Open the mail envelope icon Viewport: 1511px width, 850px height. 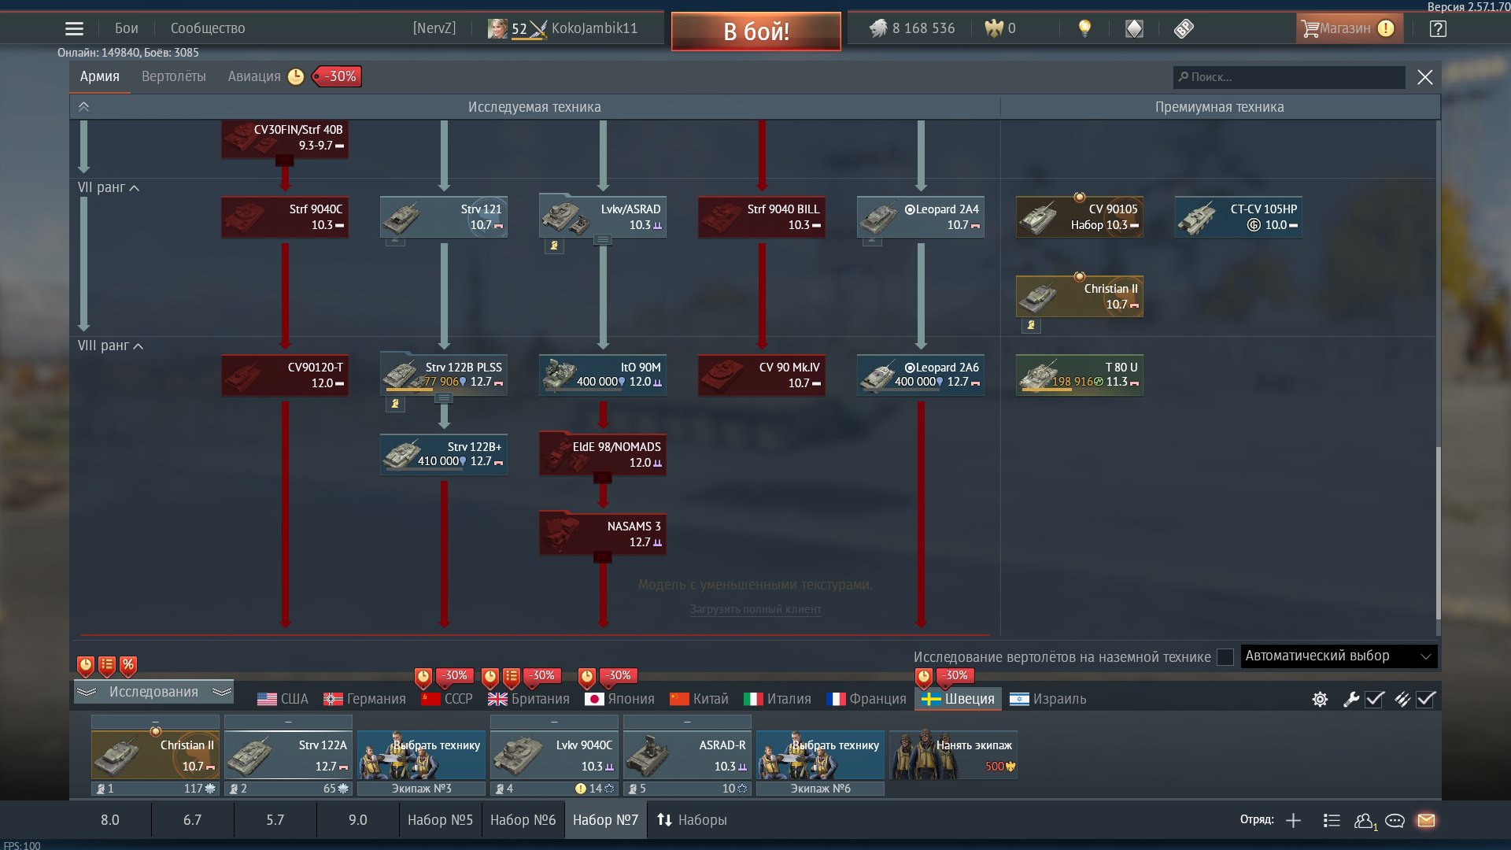click(1426, 820)
